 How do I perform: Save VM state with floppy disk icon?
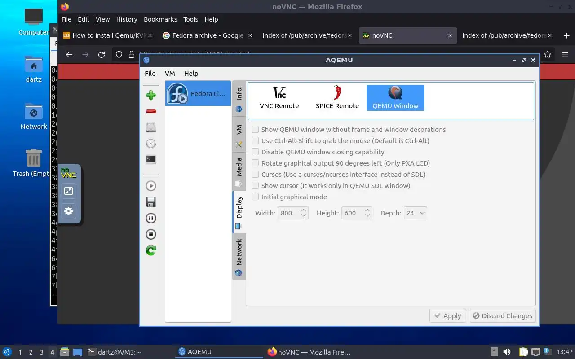(x=151, y=202)
